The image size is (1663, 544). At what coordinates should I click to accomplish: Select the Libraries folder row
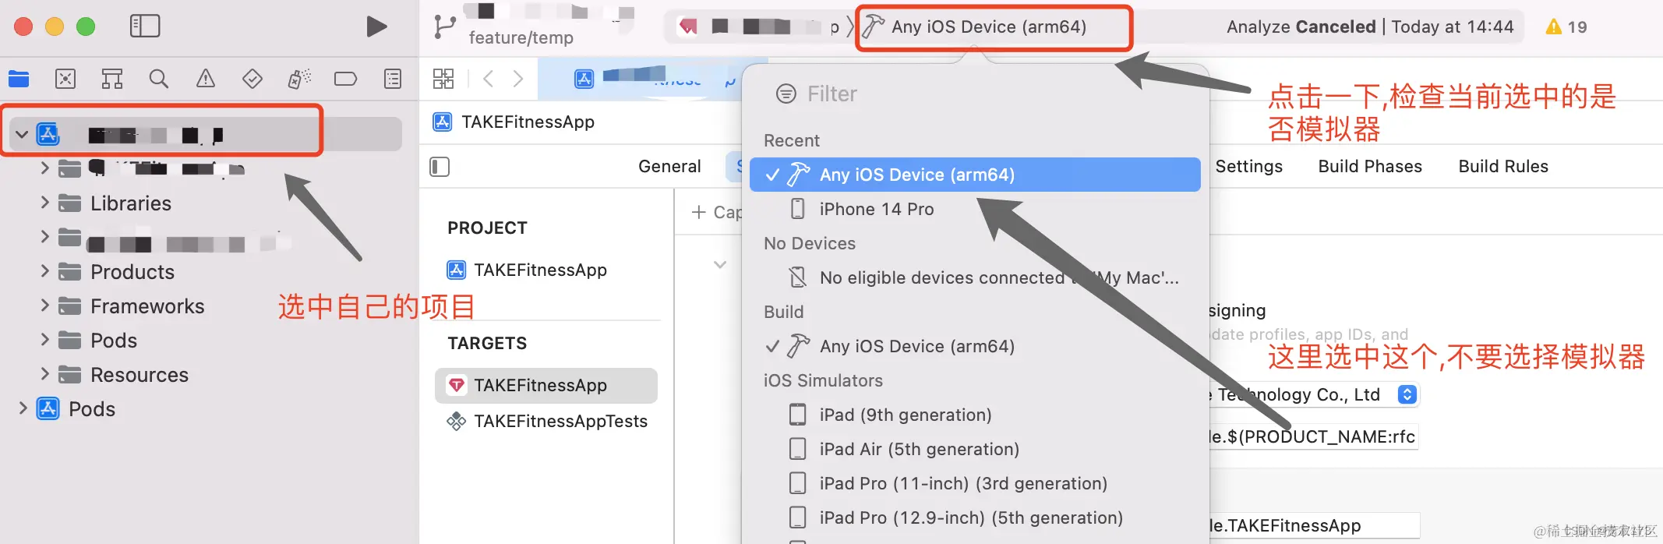[206, 203]
